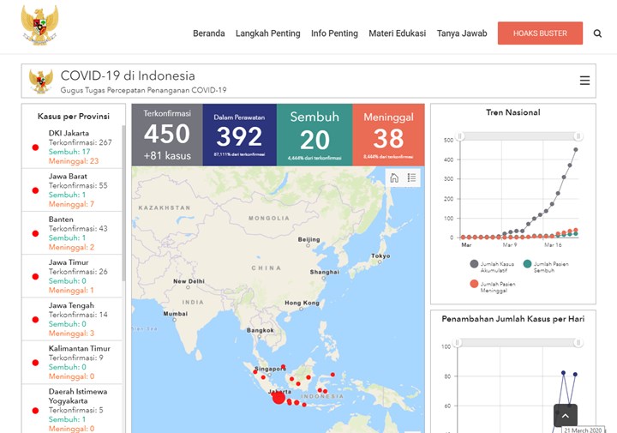Click the Tokyo label on the map
Viewport: 617px width, 433px height.
(380, 256)
